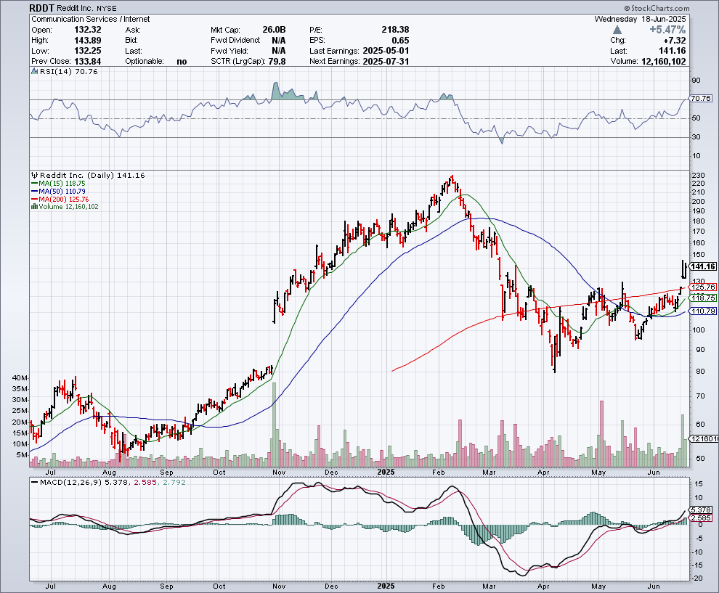Click the Mkt Cap value 26.0B
Viewport: 719px width, 593px height.
274,30
